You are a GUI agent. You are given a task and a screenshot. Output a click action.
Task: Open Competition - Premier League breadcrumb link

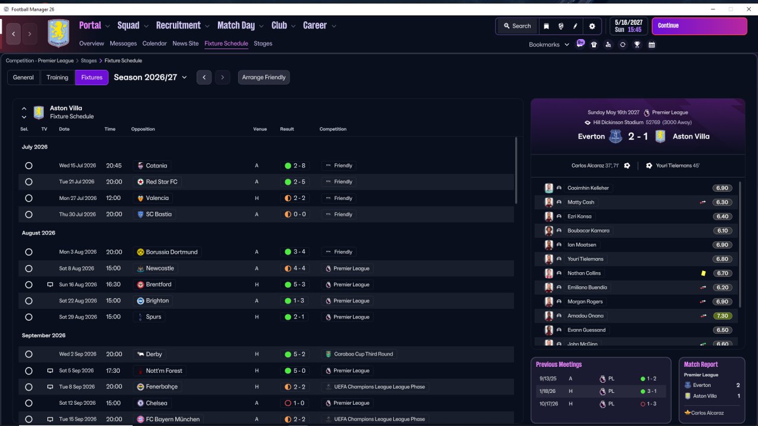click(x=40, y=60)
